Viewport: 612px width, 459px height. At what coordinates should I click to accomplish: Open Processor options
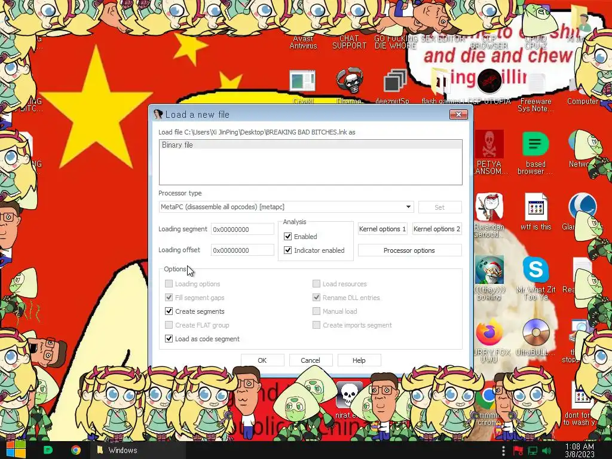tap(409, 250)
